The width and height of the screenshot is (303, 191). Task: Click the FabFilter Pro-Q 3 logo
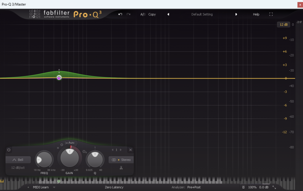pos(65,14)
